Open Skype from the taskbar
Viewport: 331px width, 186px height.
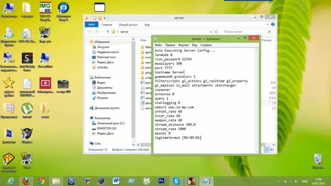(x=176, y=181)
